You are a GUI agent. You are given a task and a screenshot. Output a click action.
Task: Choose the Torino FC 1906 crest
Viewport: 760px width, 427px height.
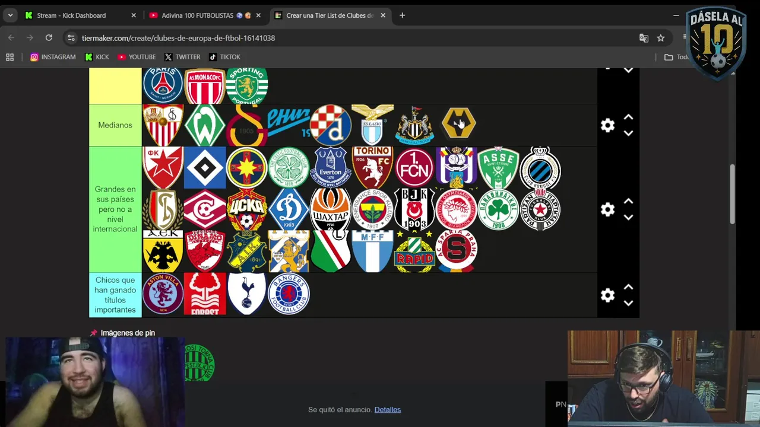click(x=372, y=168)
